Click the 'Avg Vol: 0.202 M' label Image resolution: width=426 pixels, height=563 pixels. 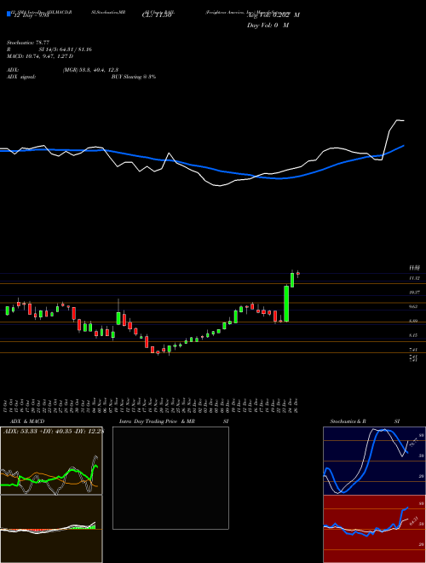(x=273, y=15)
